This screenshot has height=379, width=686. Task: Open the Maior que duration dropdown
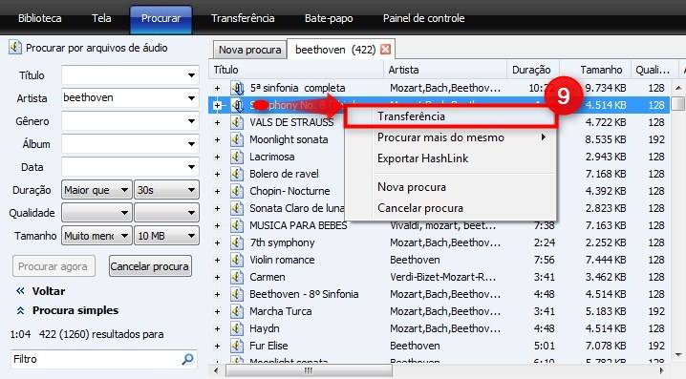click(x=96, y=190)
